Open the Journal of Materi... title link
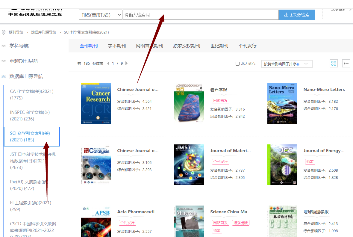The height and width of the screenshot is (237, 353). (x=231, y=151)
